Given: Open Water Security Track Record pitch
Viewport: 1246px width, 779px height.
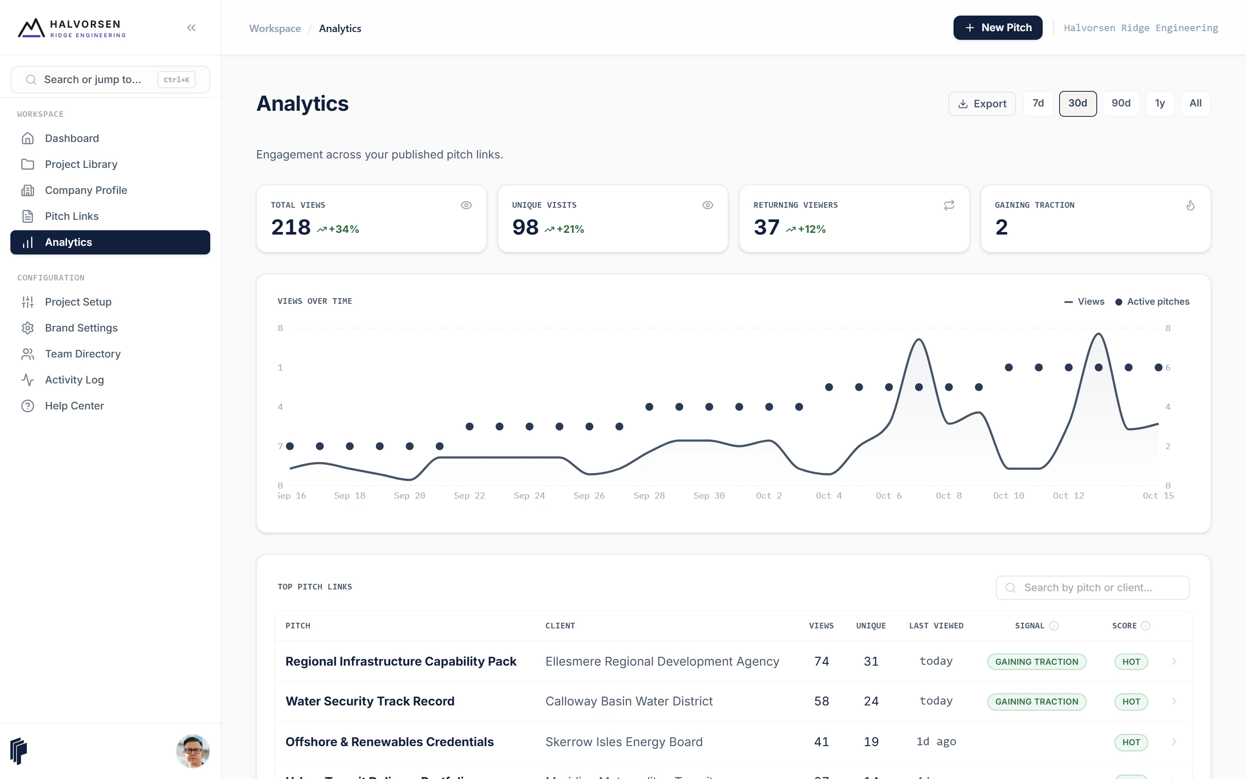Looking at the screenshot, I should click(369, 701).
